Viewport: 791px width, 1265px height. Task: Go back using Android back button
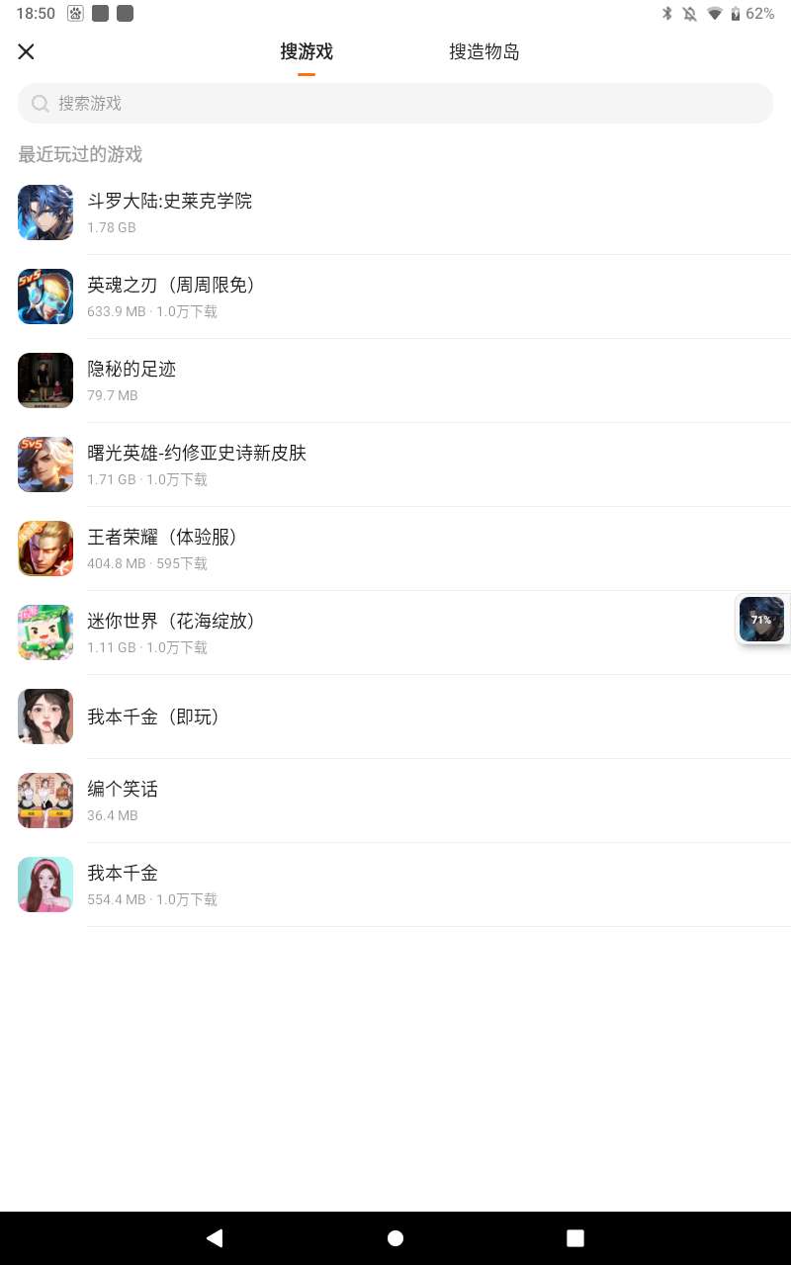[215, 1238]
